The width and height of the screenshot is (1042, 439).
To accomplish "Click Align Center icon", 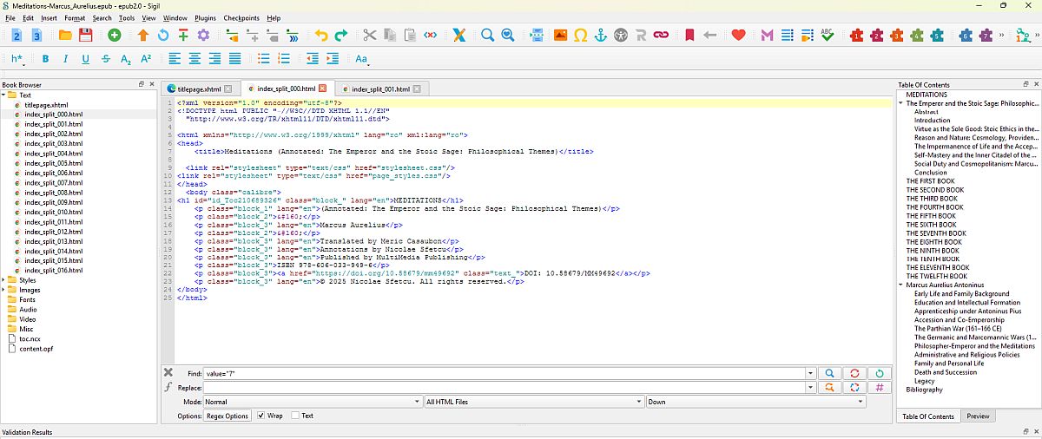I will tap(195, 59).
